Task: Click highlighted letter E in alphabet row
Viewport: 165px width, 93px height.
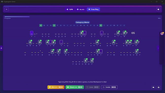Action: [54, 25]
